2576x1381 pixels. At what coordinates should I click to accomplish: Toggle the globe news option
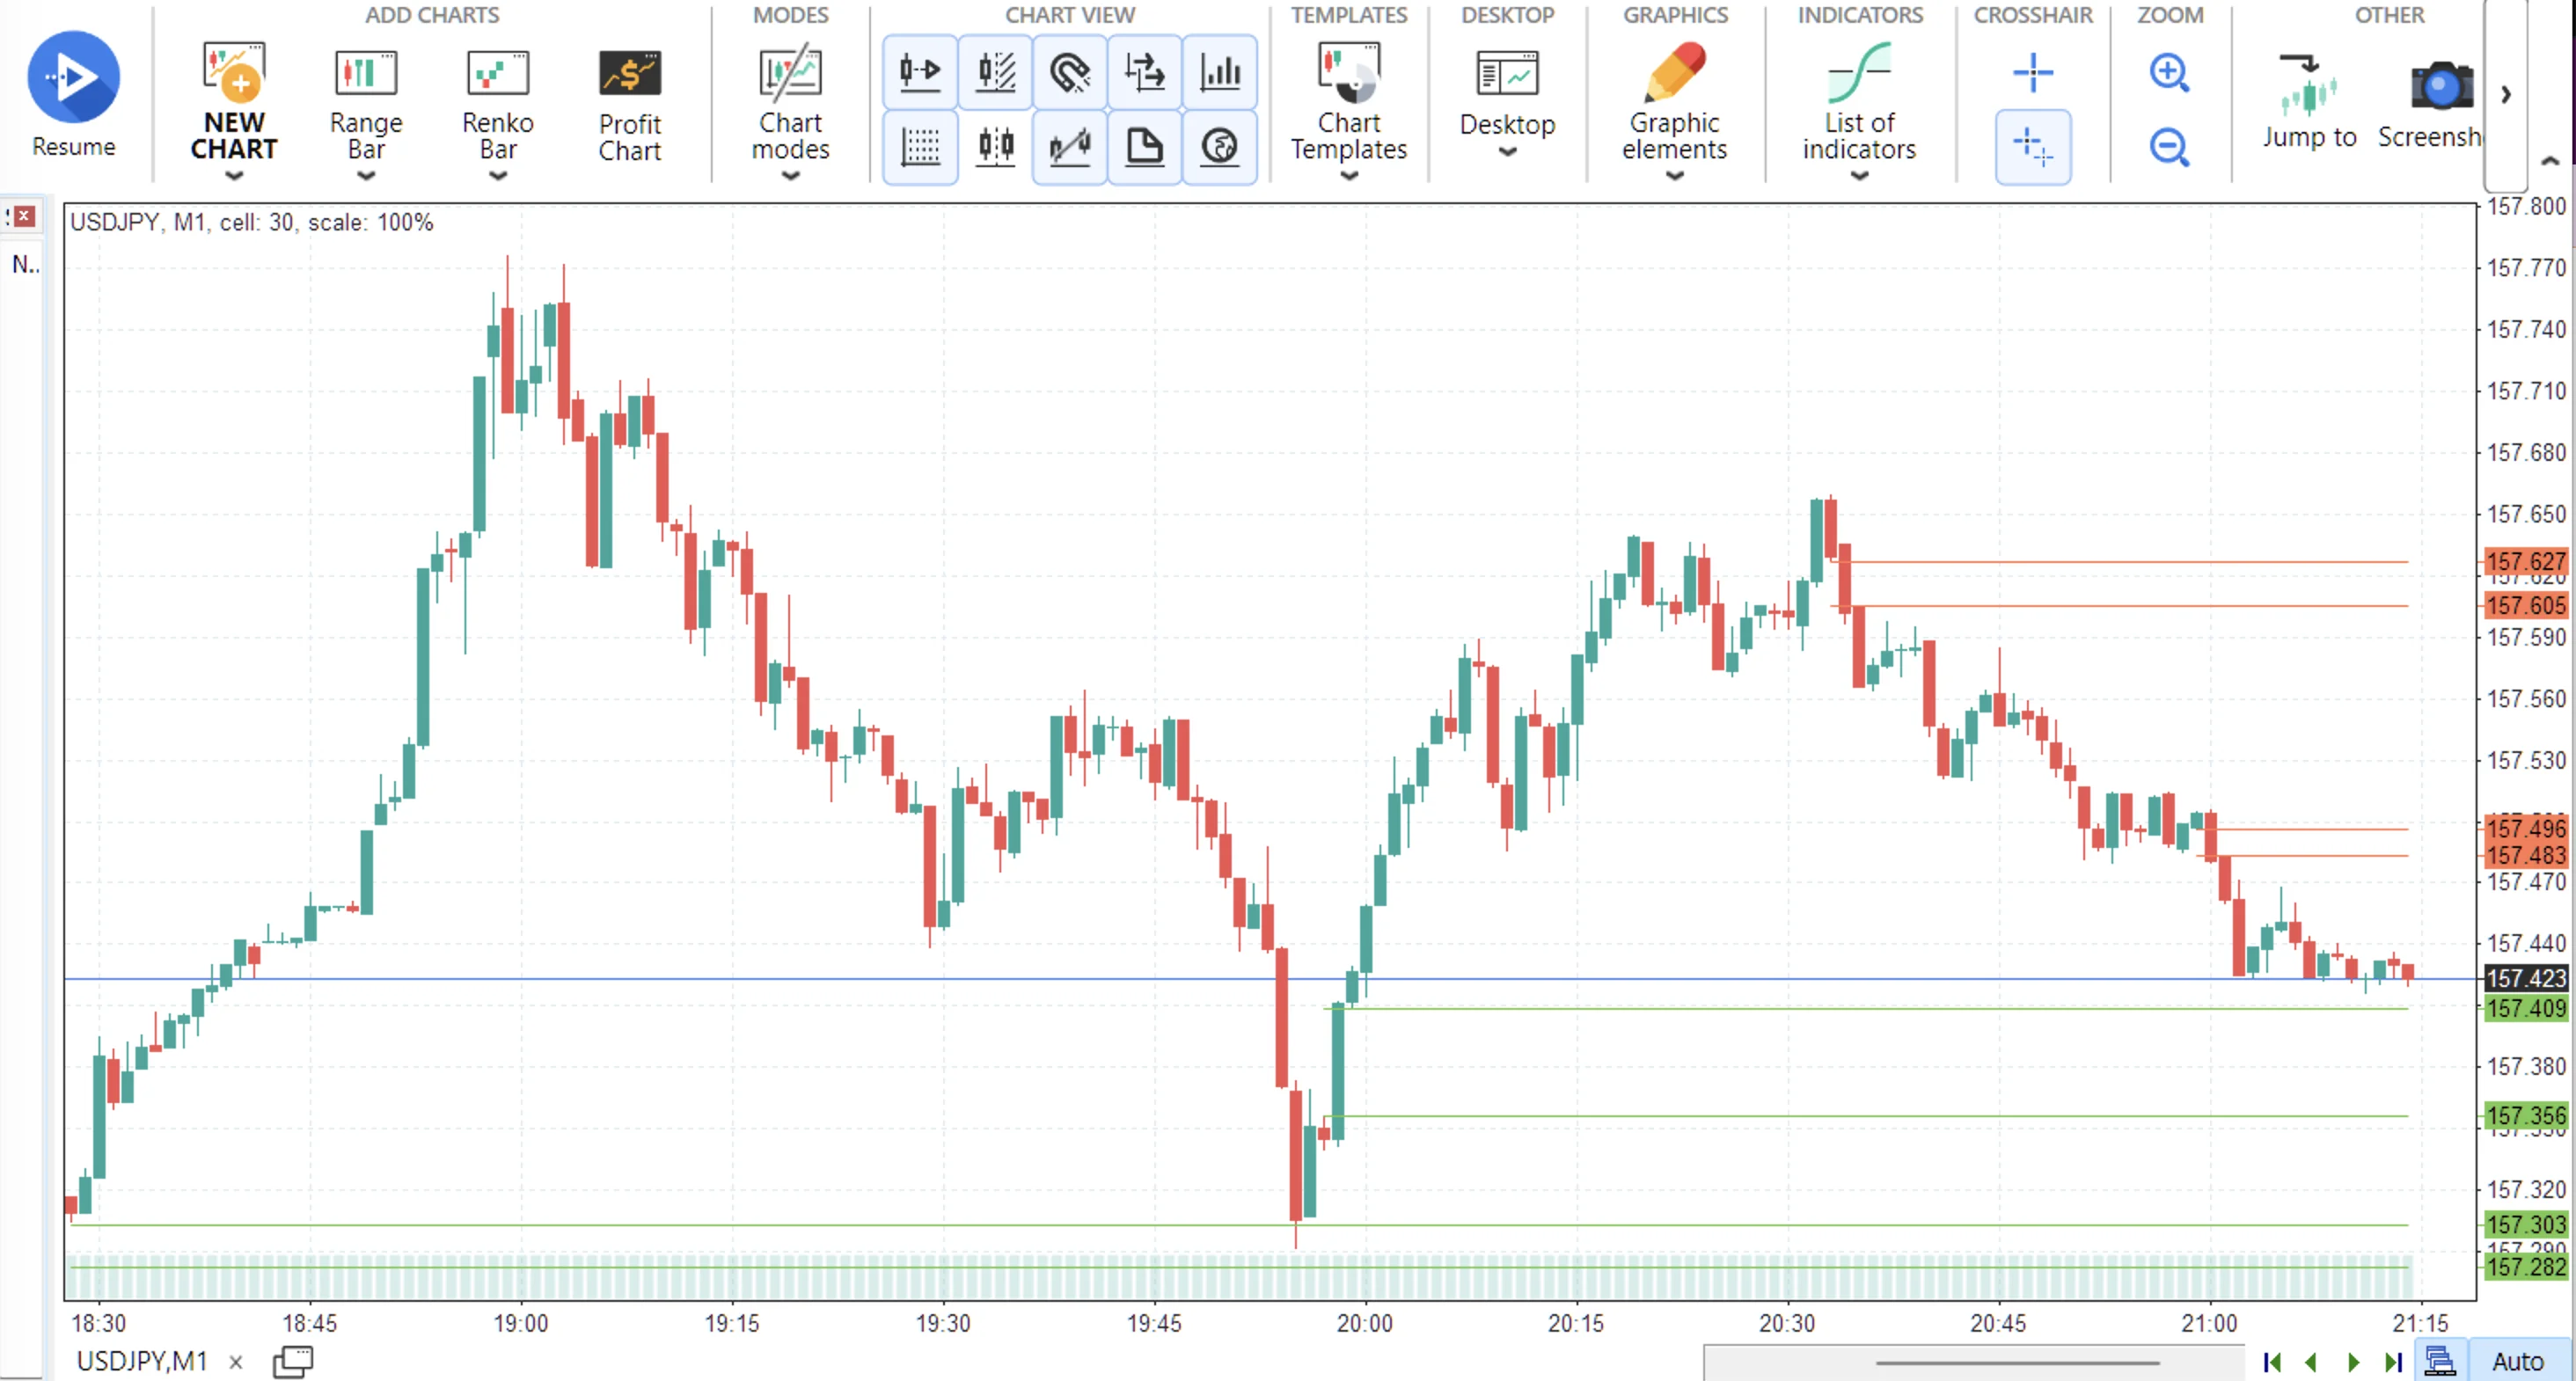[x=1220, y=147]
